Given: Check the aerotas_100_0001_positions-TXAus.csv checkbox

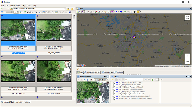Looking at the screenshot, I should click(x=114, y=99).
